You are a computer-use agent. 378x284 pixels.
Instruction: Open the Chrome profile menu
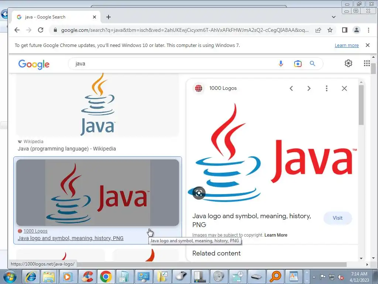coord(357,30)
